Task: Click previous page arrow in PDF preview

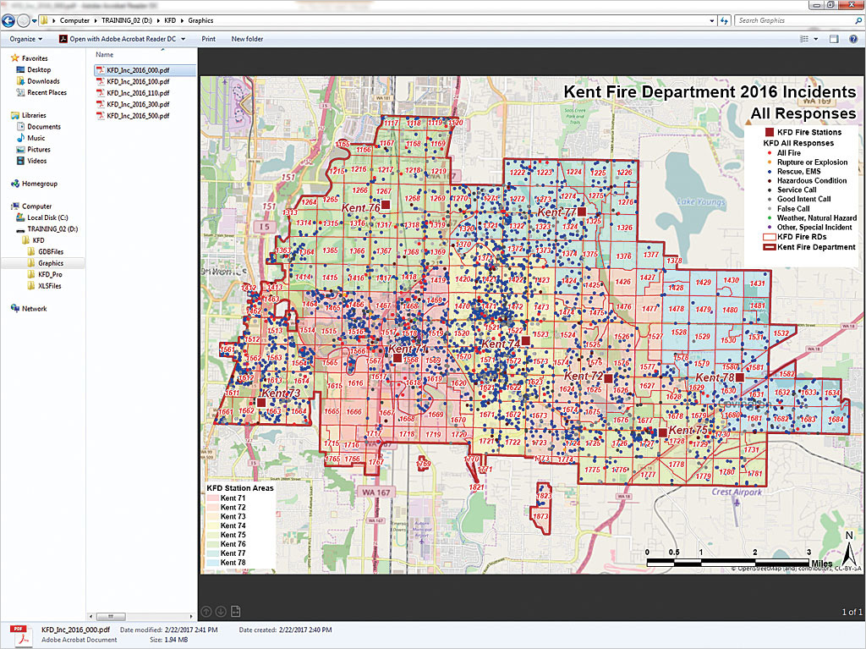Action: click(206, 612)
